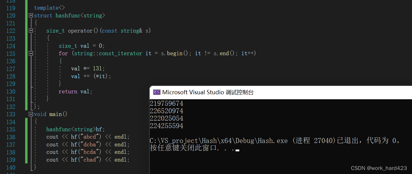
Task: Click console output 222025054
Action: (x=166, y=118)
